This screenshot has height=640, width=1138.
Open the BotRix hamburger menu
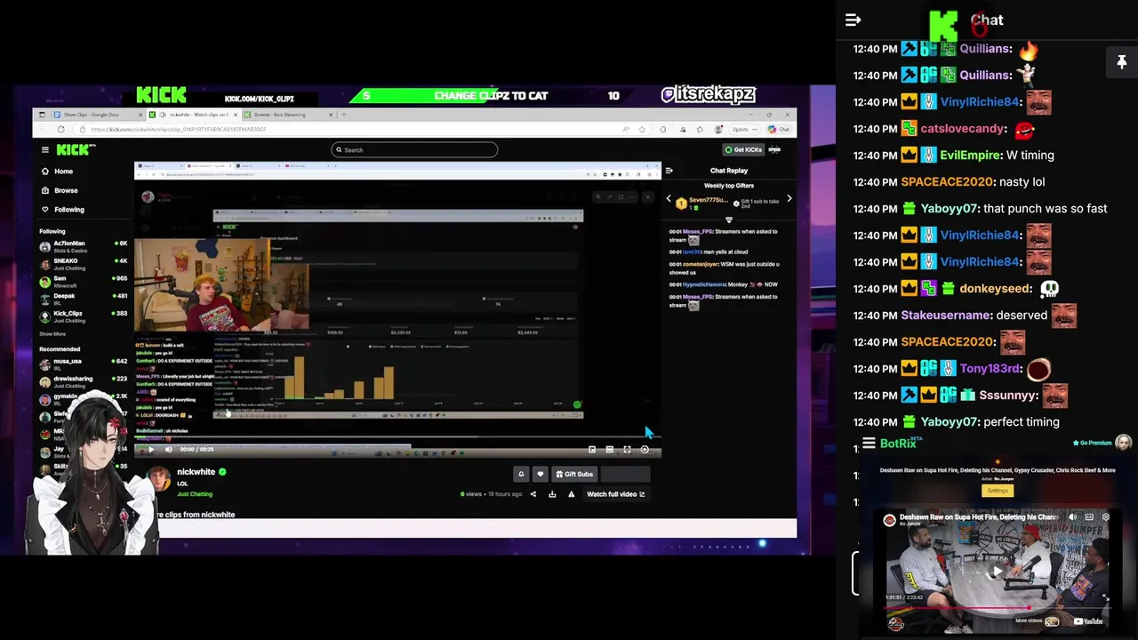pyautogui.click(x=869, y=444)
